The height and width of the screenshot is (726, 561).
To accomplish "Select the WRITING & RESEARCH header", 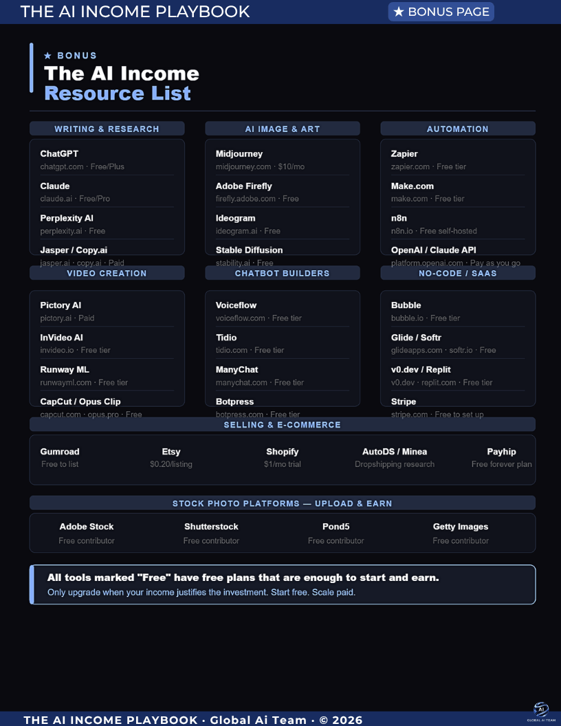I will [x=107, y=129].
